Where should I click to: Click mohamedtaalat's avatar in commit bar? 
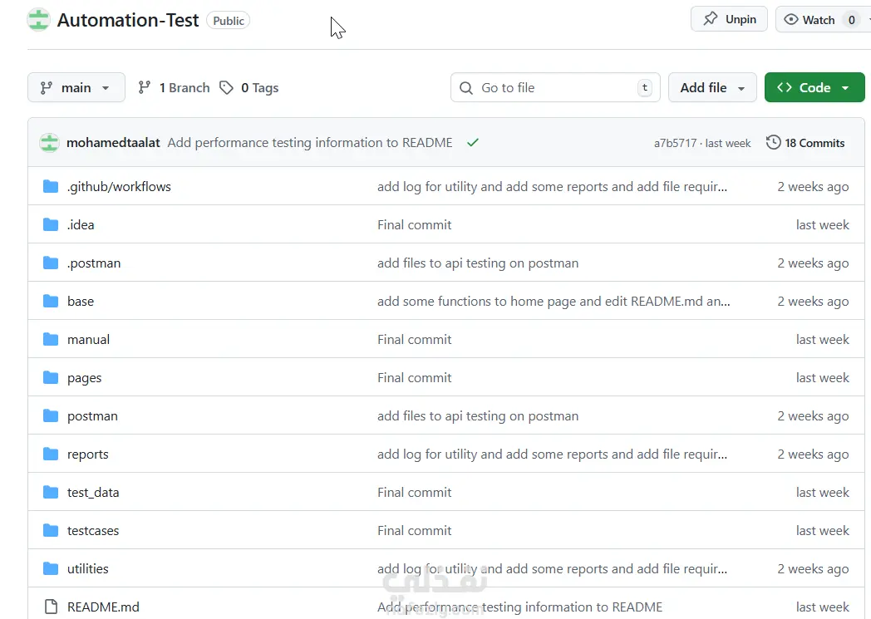point(49,143)
